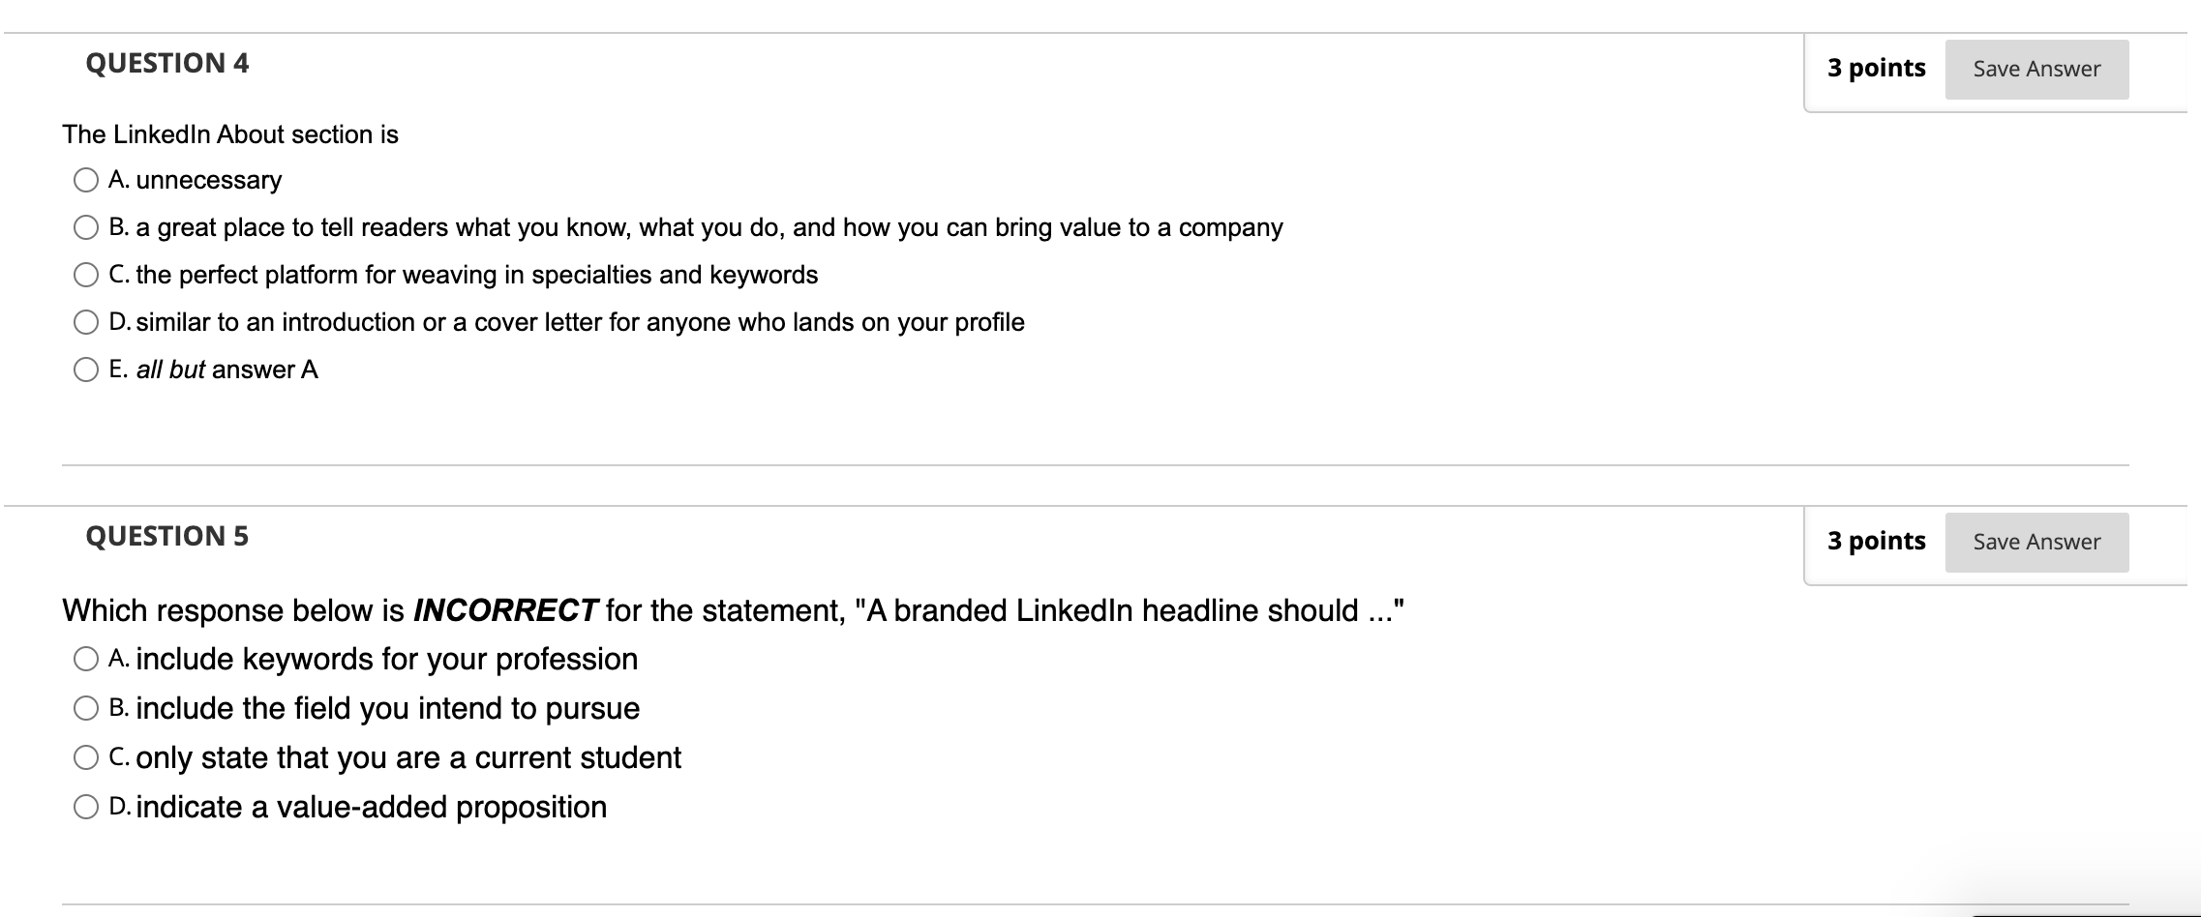Select 'indicate a value-added proposition' option
2201x917 pixels.
pos(86,807)
